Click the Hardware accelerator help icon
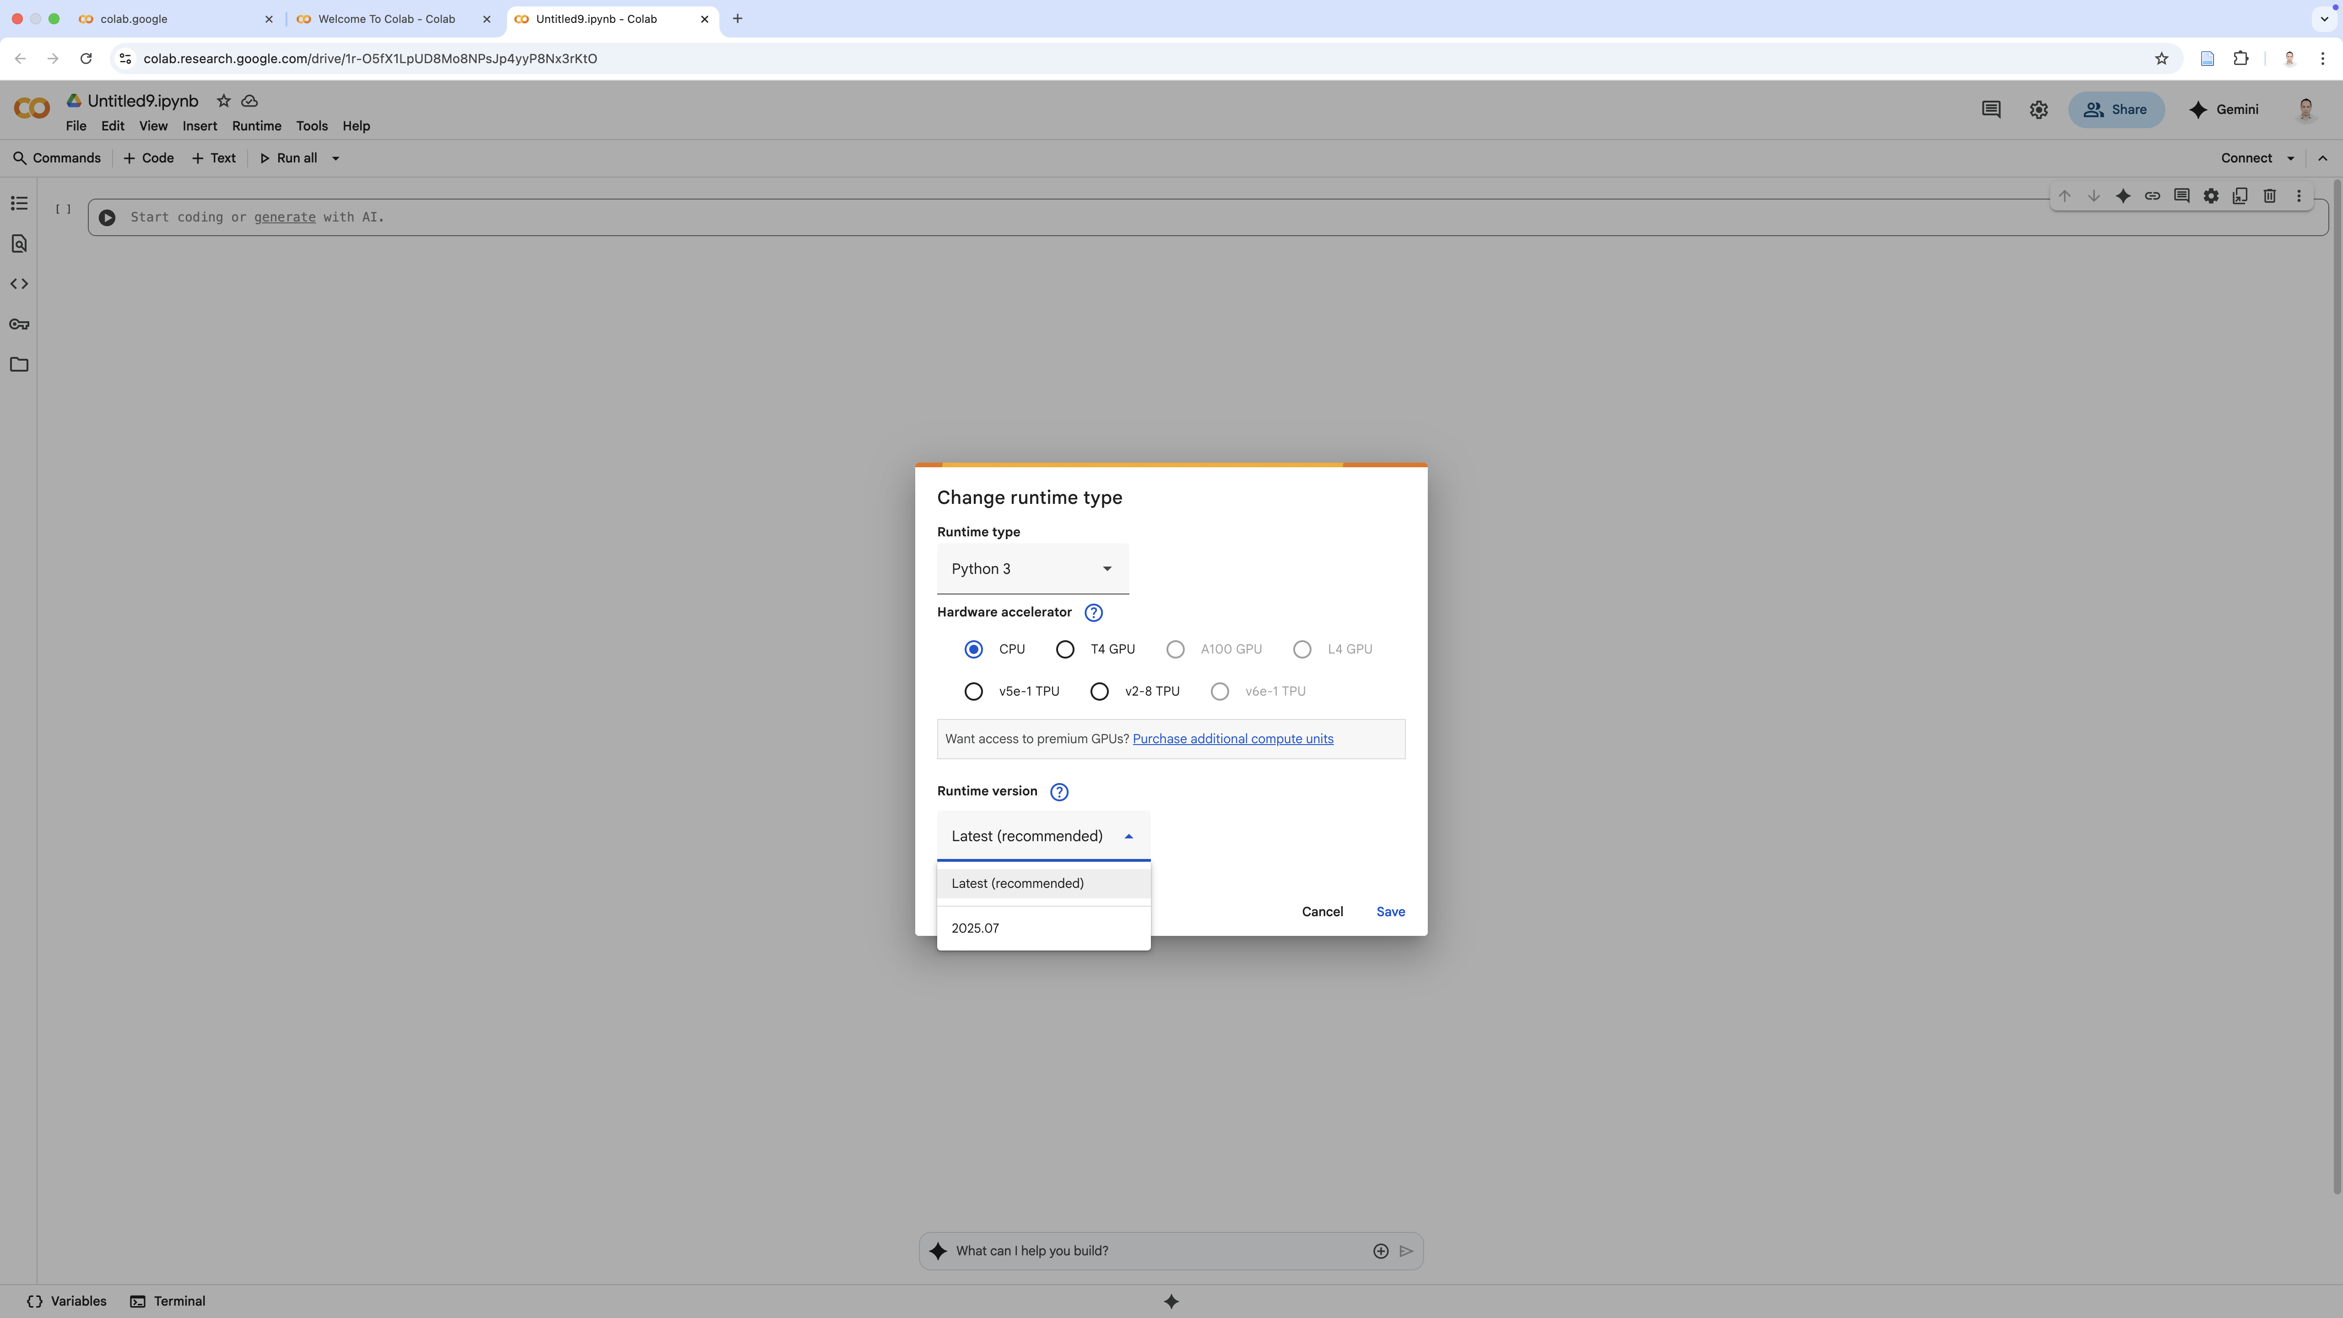This screenshot has height=1318, width=2343. (x=1093, y=612)
